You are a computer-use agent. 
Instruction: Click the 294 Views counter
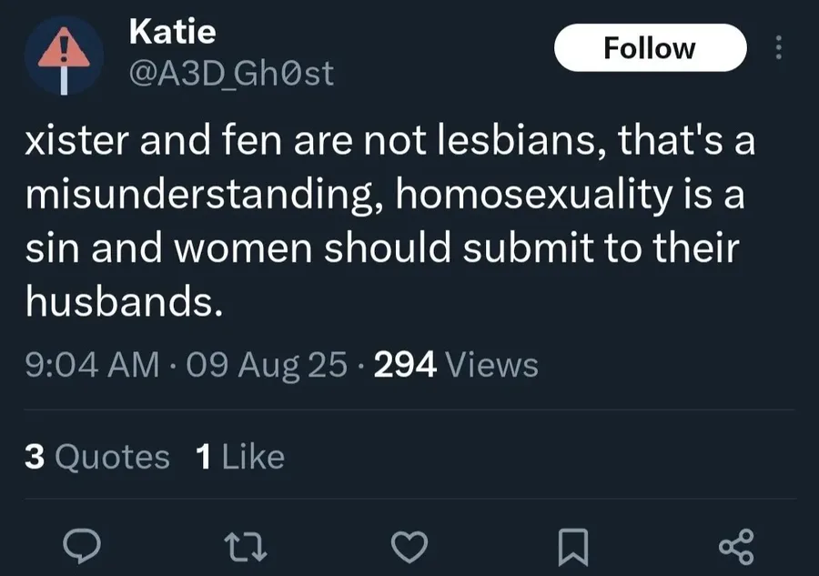pyautogui.click(x=456, y=365)
